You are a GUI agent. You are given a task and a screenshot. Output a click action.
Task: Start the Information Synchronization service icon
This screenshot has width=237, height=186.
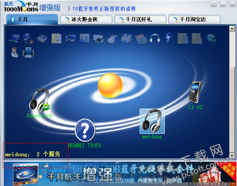(x=70, y=38)
